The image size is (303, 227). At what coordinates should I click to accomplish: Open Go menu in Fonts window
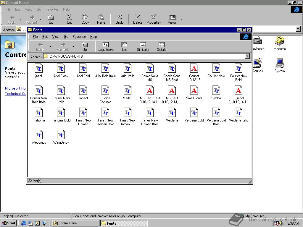pyautogui.click(x=66, y=37)
